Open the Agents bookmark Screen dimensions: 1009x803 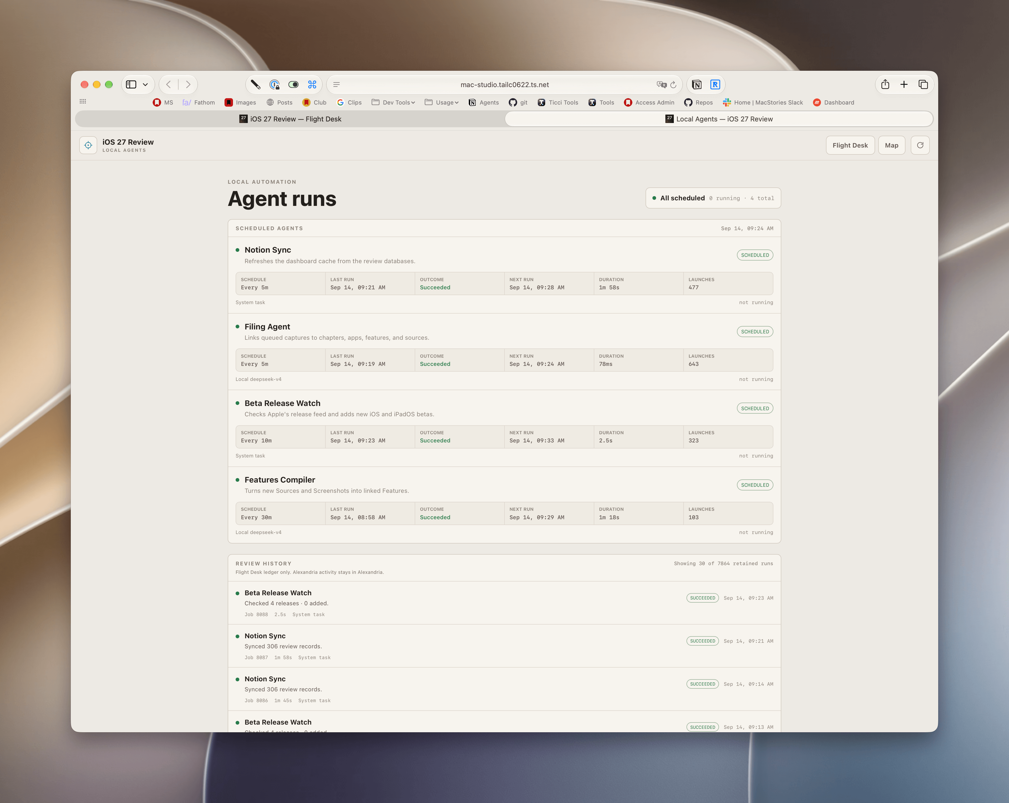point(484,102)
